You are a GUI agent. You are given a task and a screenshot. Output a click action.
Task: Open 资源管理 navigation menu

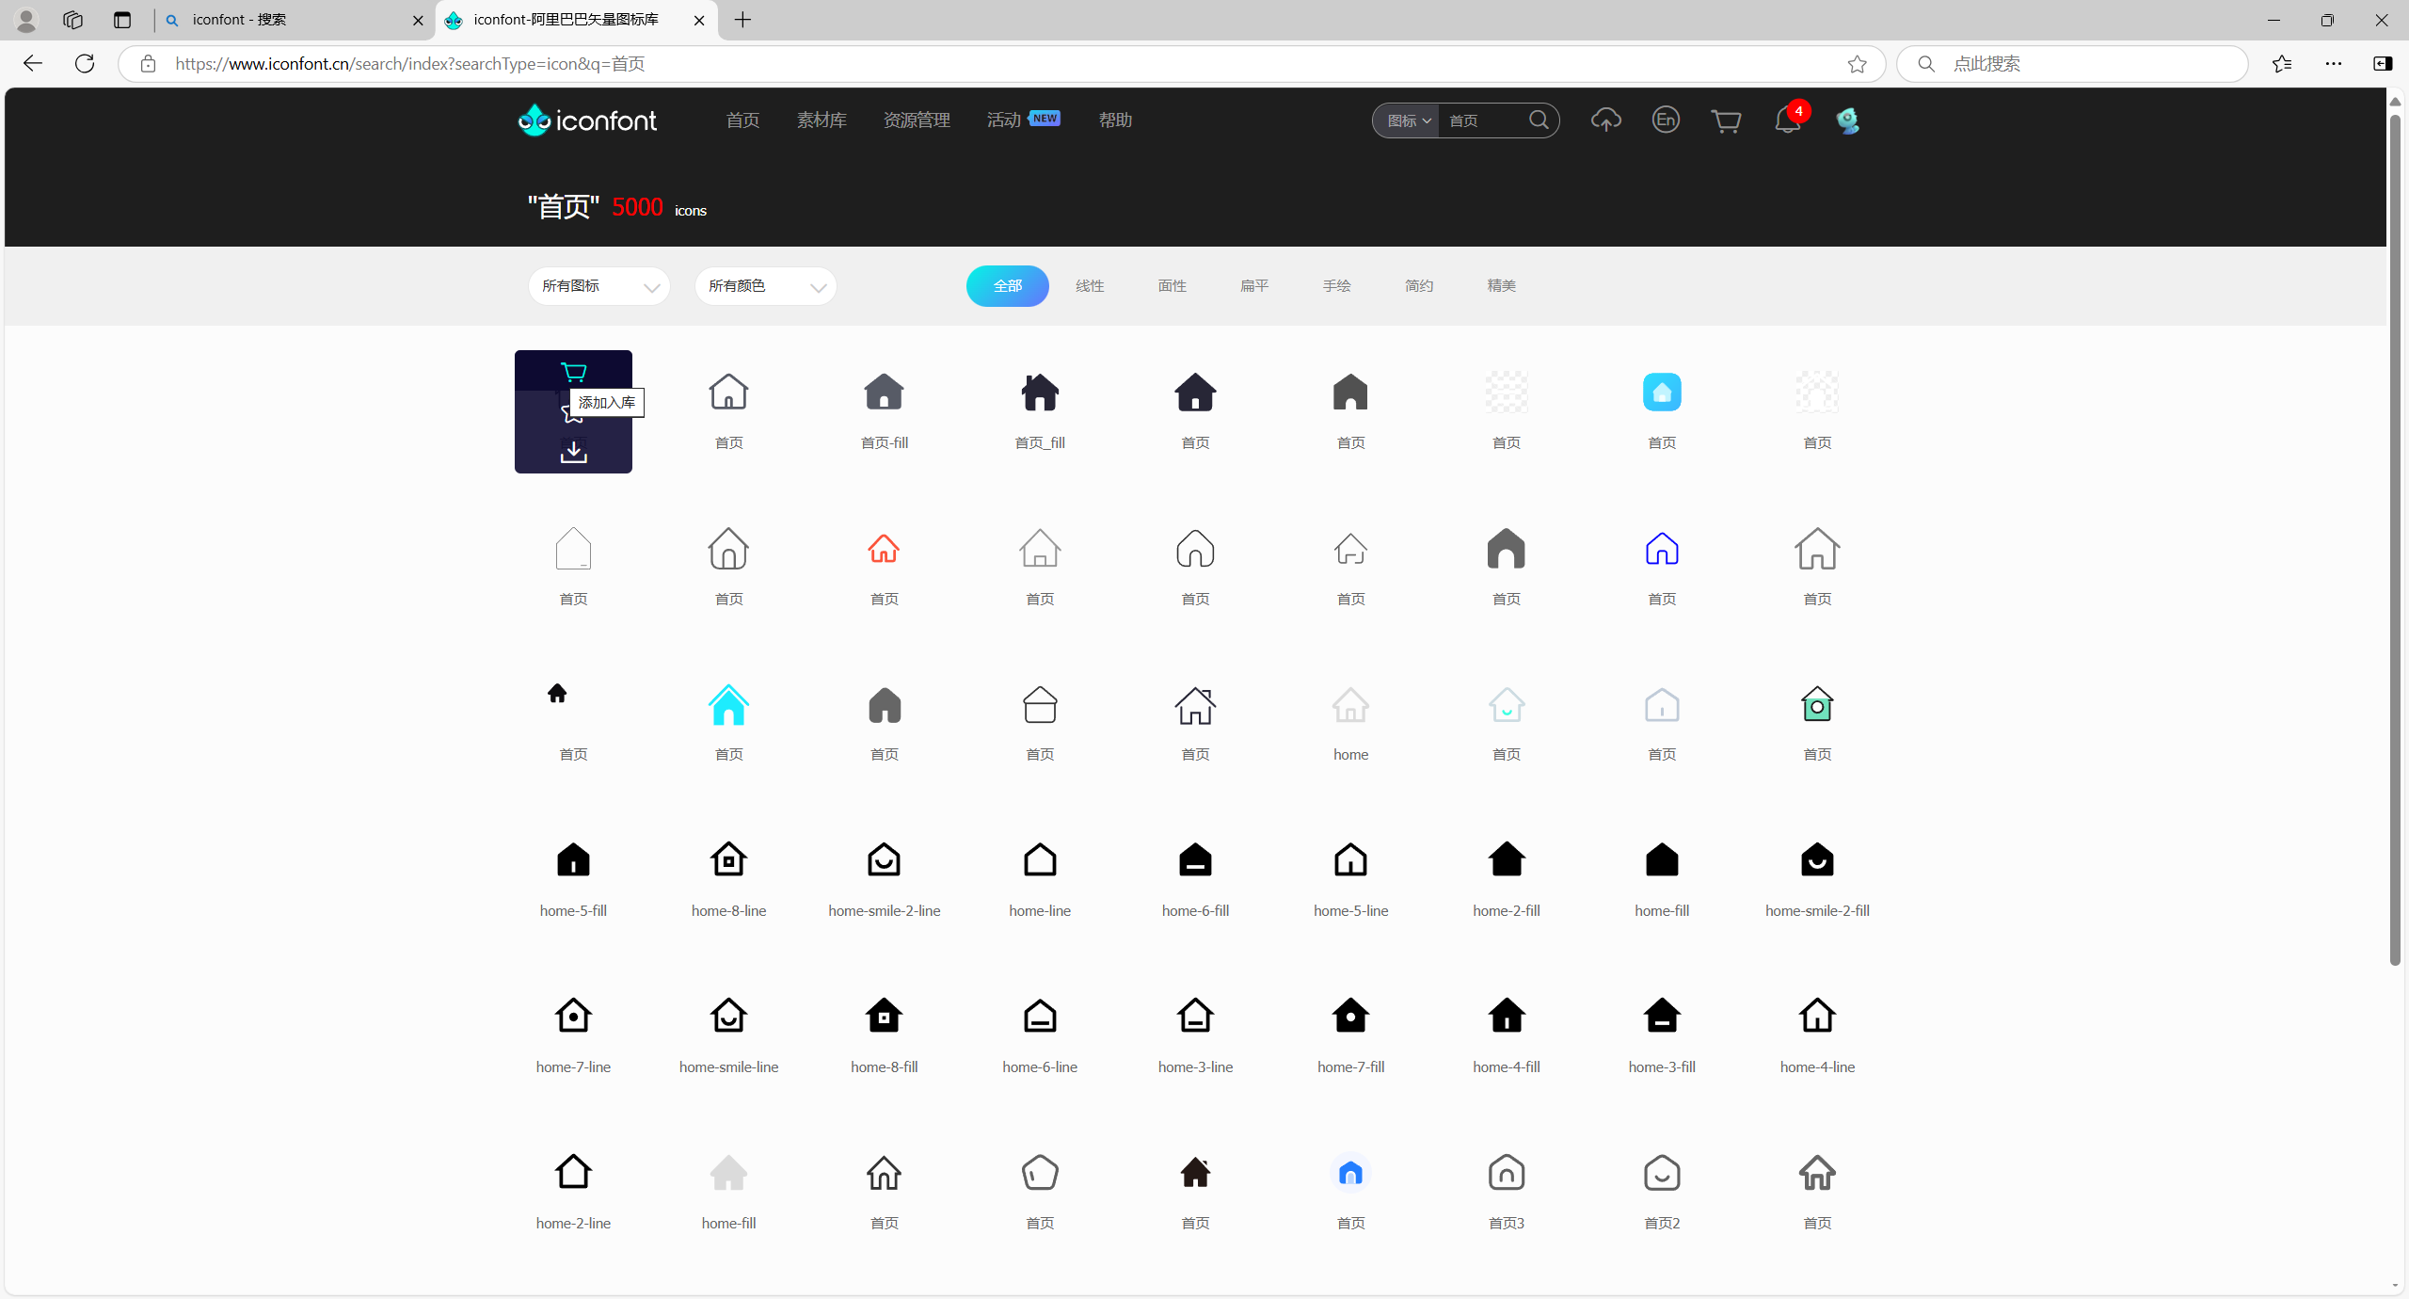917,120
